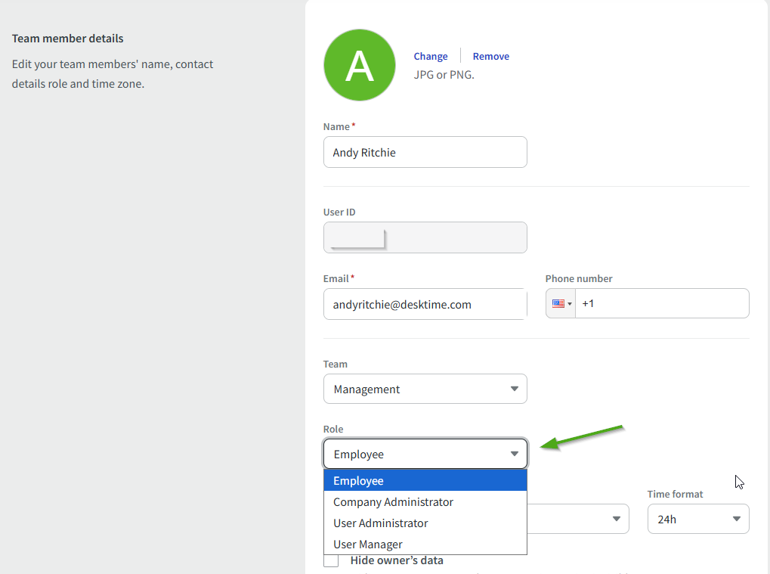Click the phone number field with +1

click(x=661, y=303)
